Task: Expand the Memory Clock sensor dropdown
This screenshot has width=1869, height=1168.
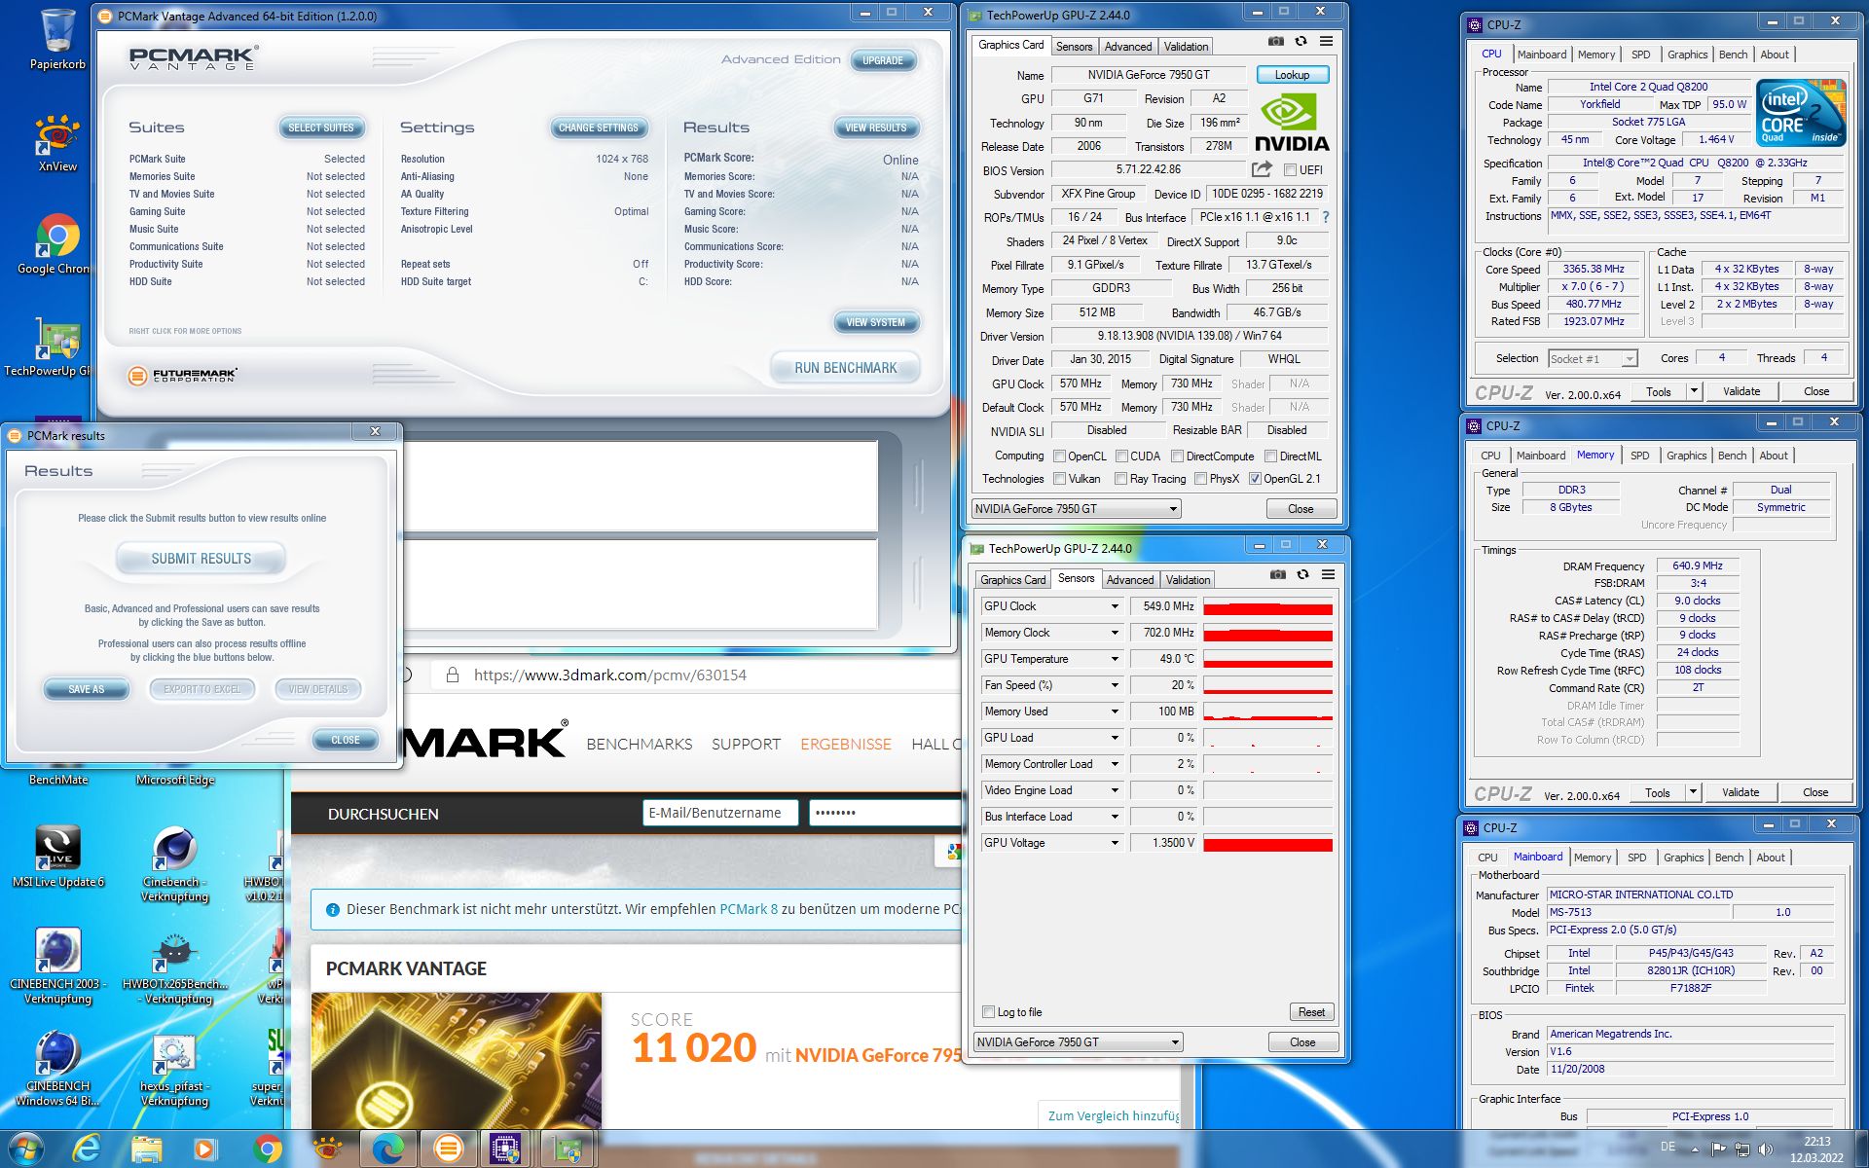Action: pyautogui.click(x=1115, y=633)
